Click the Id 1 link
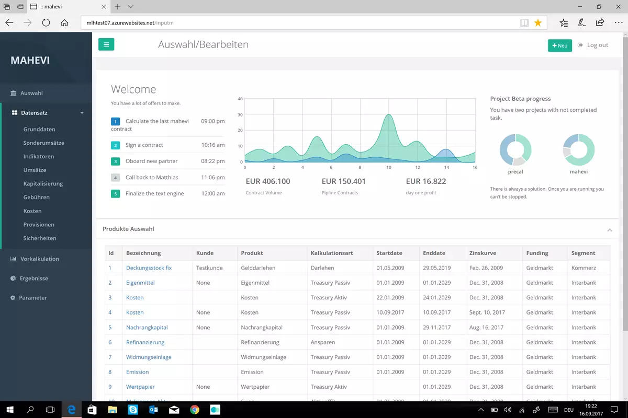This screenshot has width=628, height=418. pos(110,268)
